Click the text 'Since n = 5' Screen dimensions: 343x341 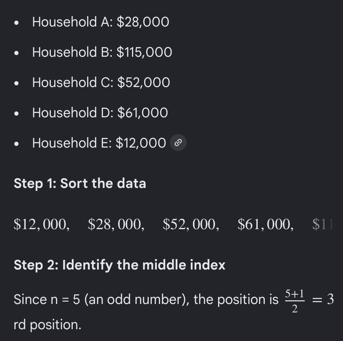point(47,299)
